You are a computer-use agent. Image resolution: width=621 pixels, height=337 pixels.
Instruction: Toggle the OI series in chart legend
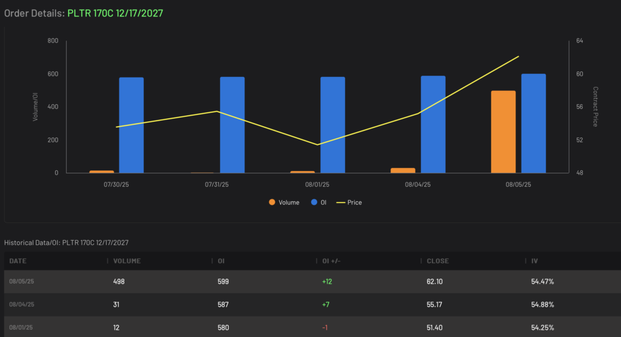319,202
